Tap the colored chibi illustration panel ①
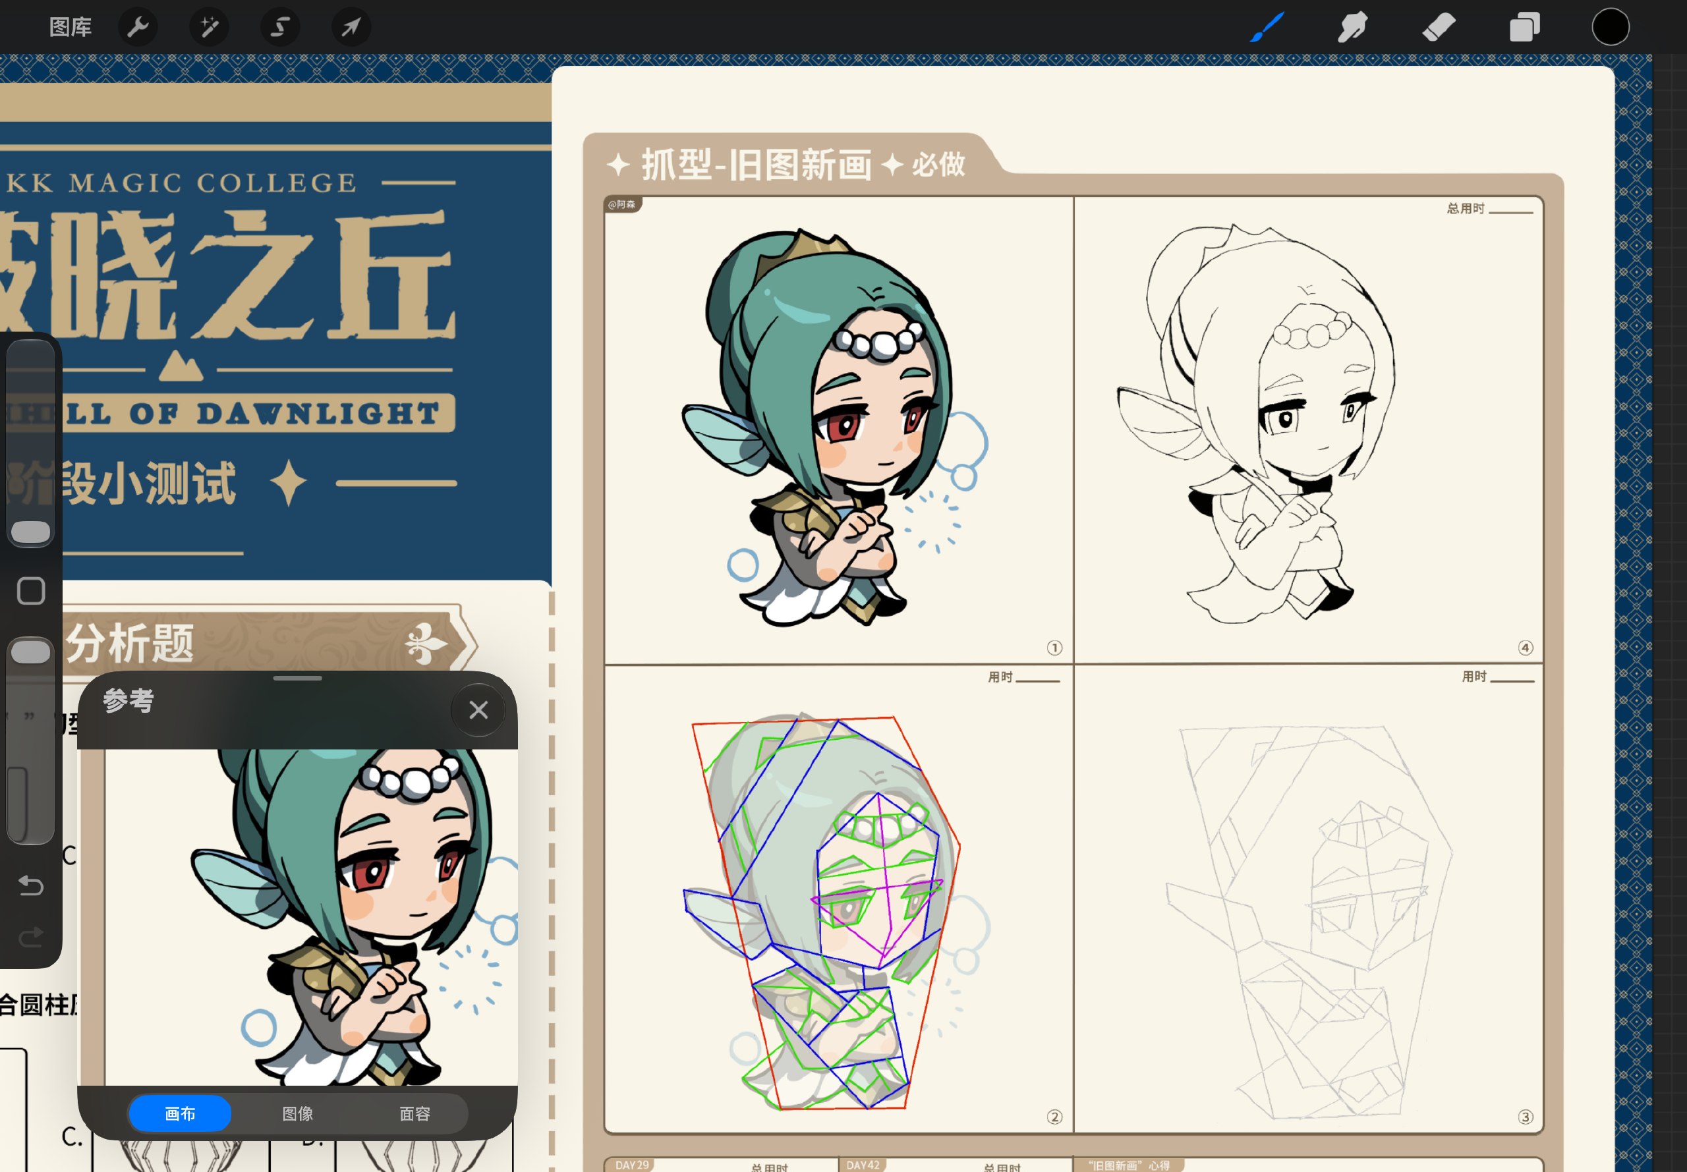Viewport: 1687px width, 1172px height. coord(839,430)
